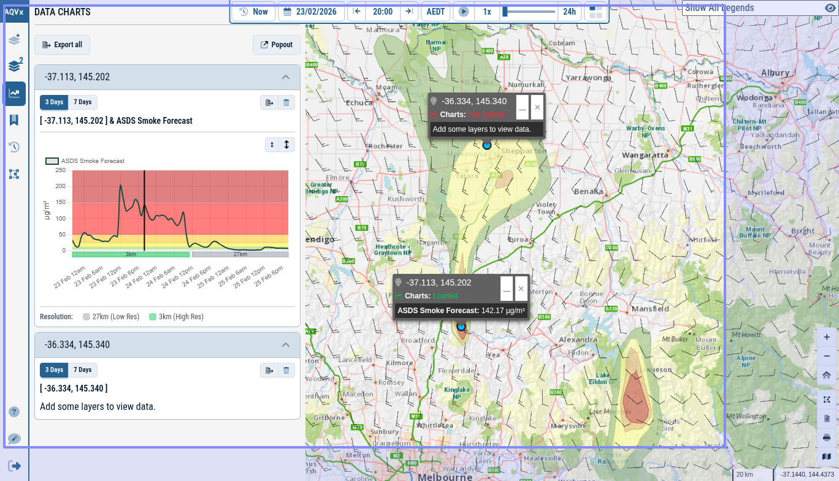Image resolution: width=839 pixels, height=481 pixels.
Task: Click the map home extent button
Action: [x=827, y=375]
